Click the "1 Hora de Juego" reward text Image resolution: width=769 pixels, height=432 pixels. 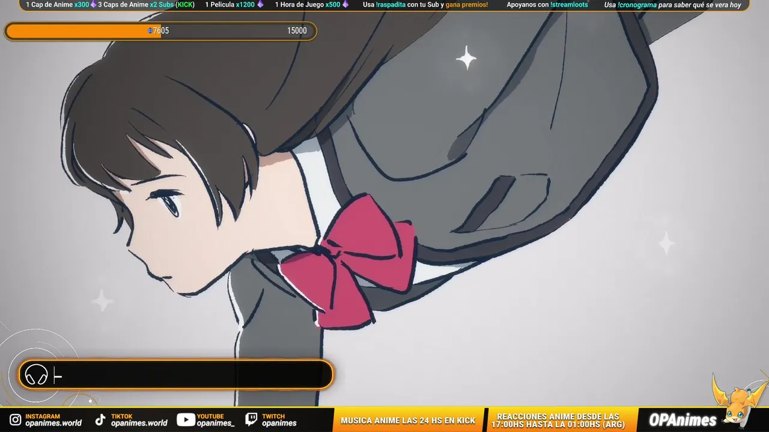point(299,5)
